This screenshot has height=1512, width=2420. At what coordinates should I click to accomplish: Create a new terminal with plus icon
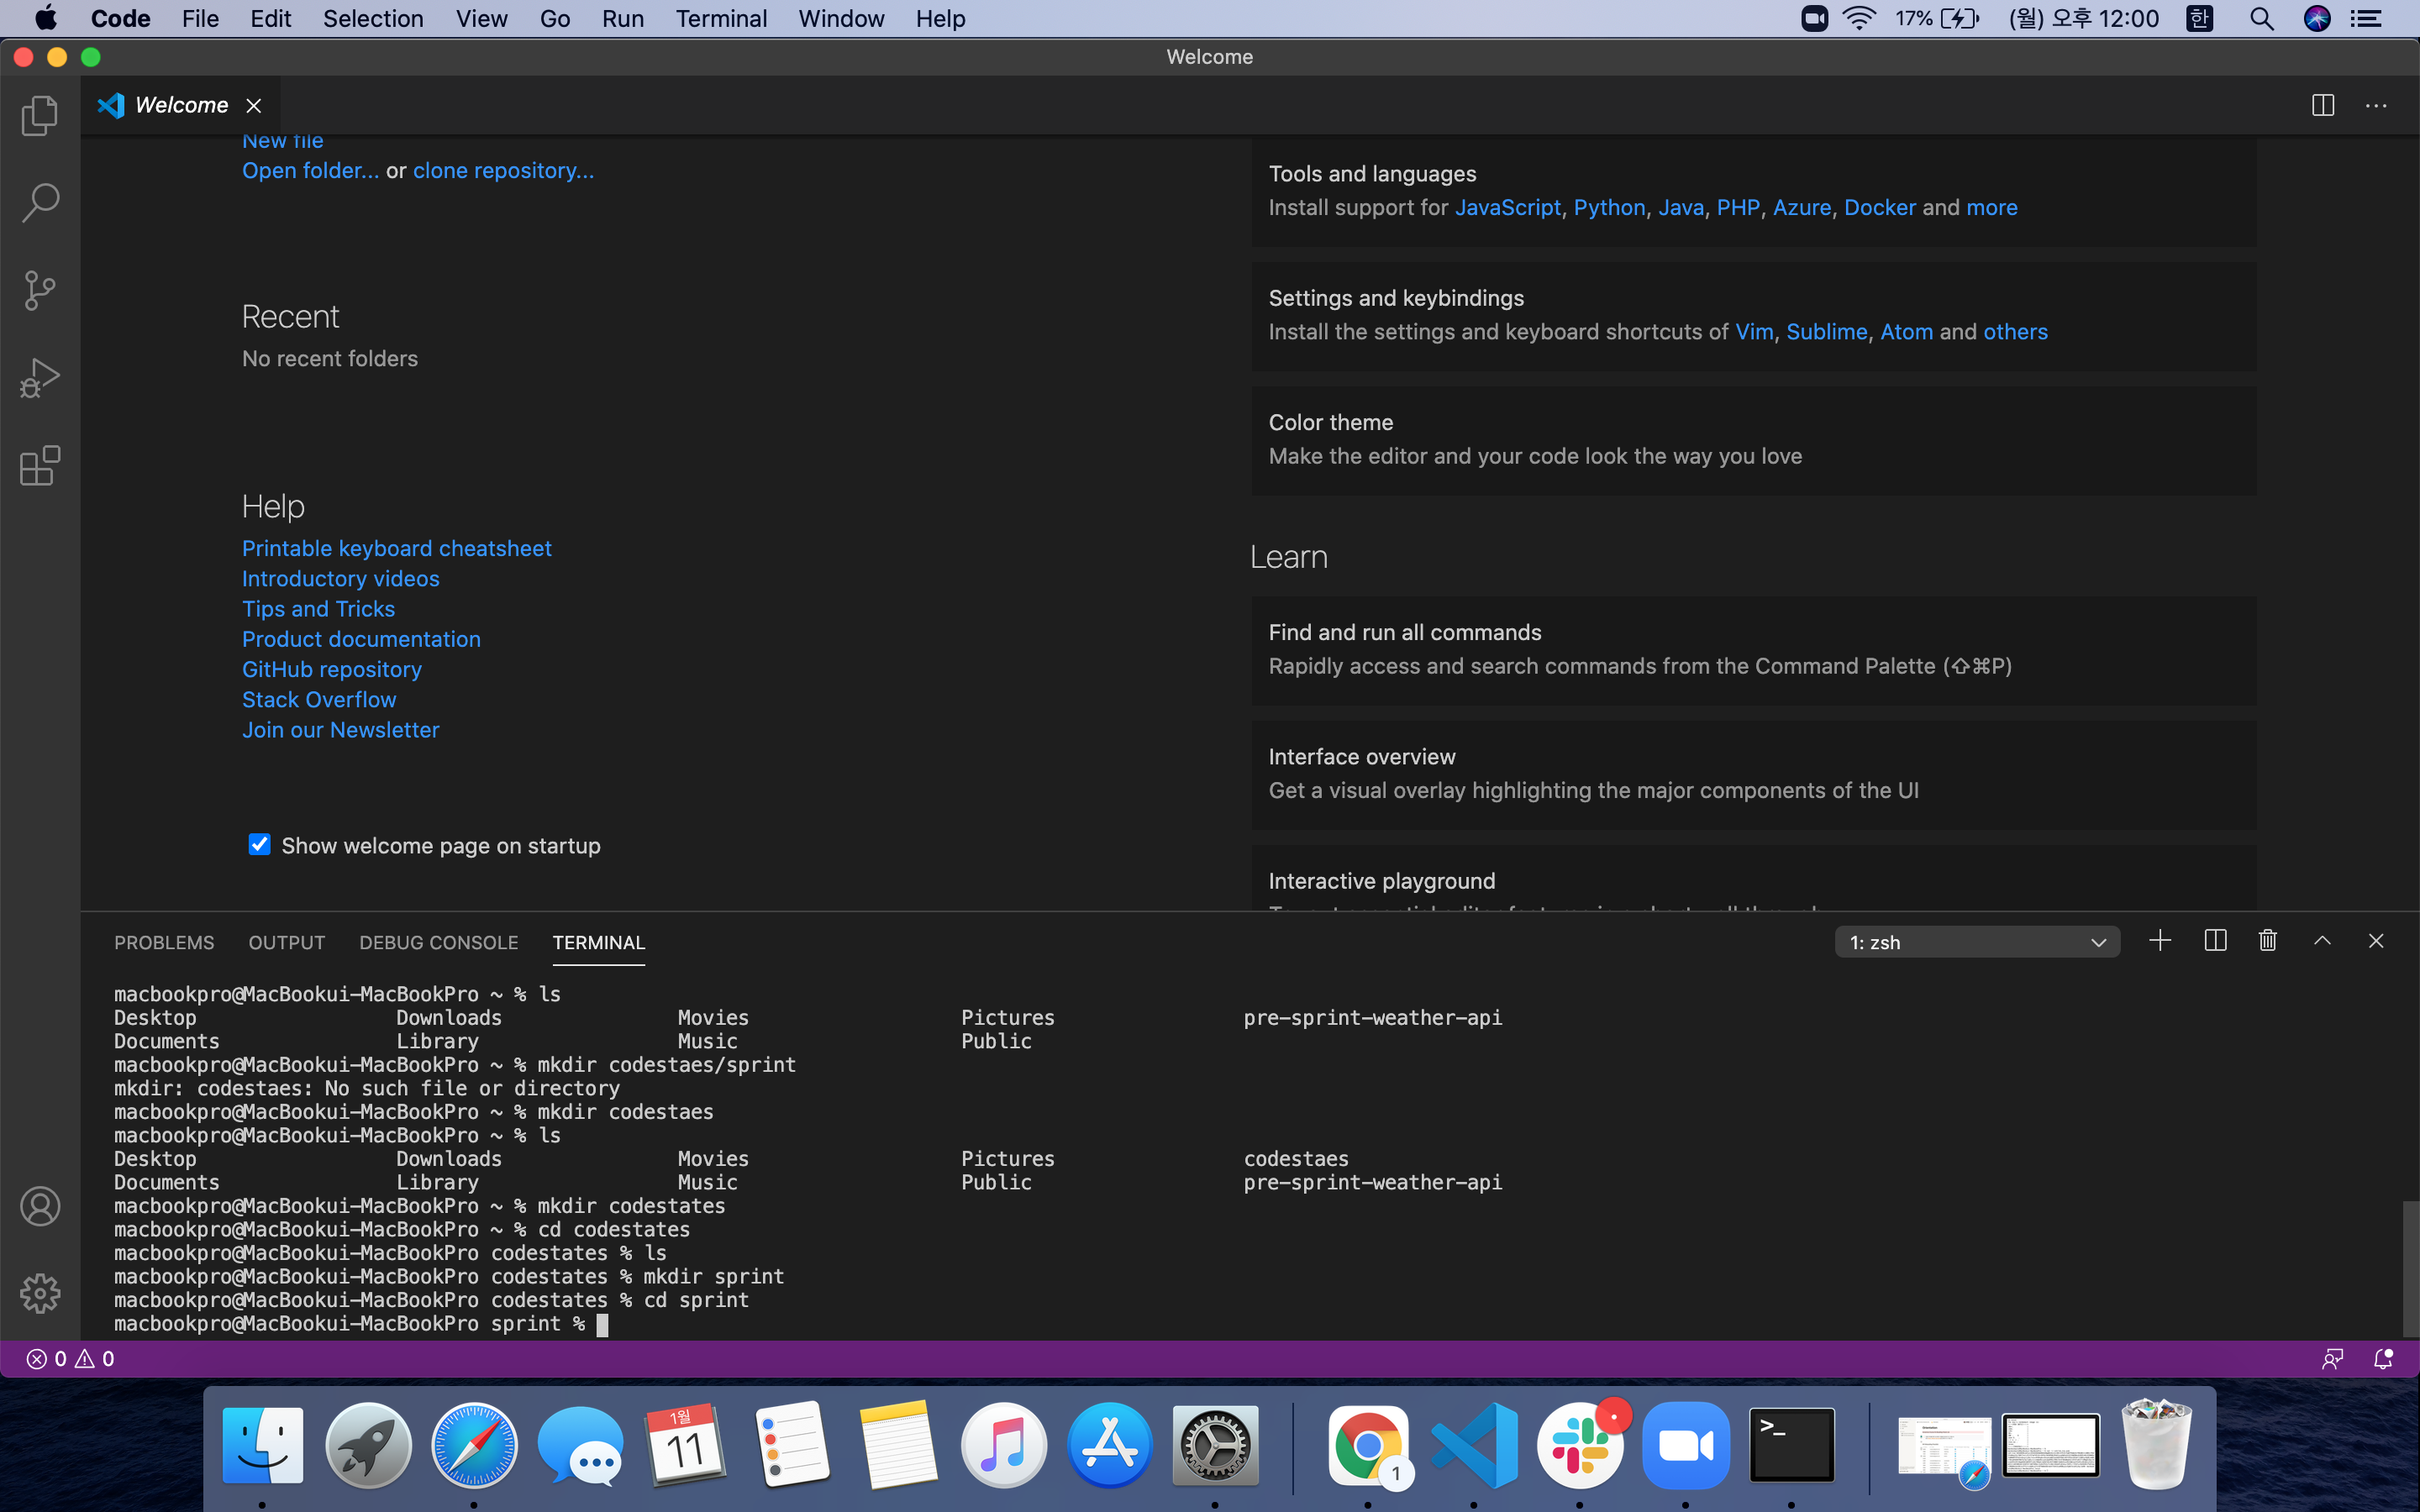pos(2160,941)
